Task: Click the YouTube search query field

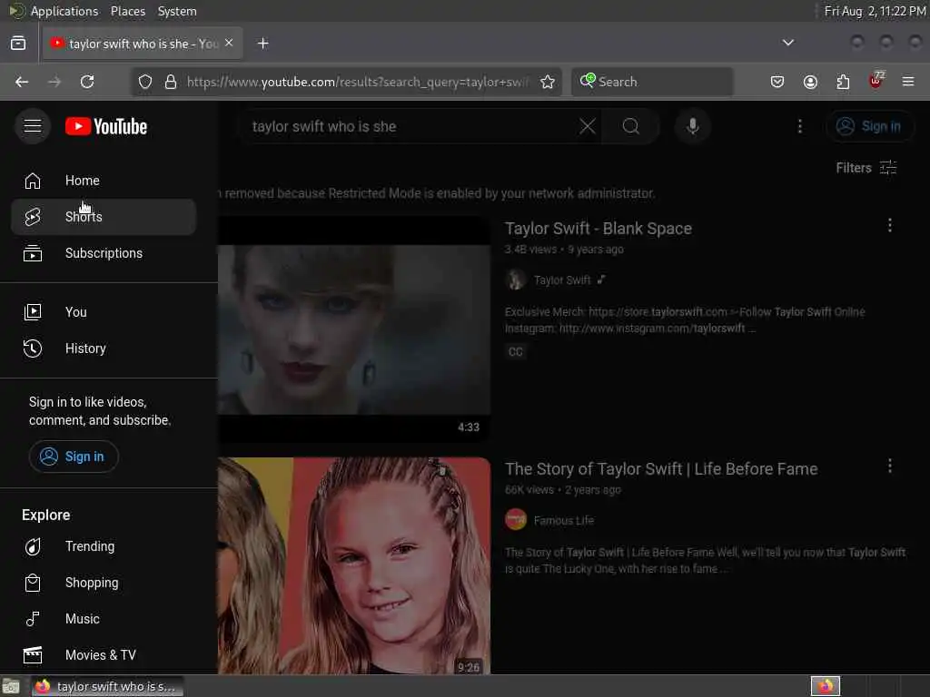Action: (410, 126)
